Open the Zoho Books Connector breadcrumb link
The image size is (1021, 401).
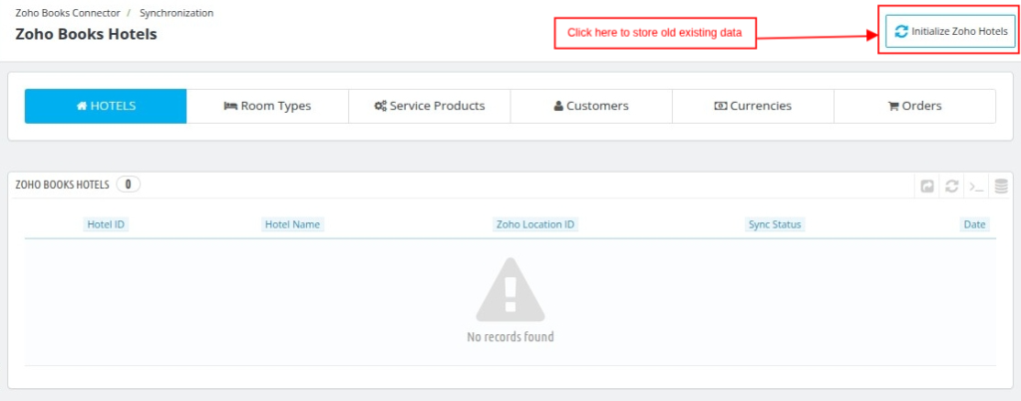tap(68, 12)
